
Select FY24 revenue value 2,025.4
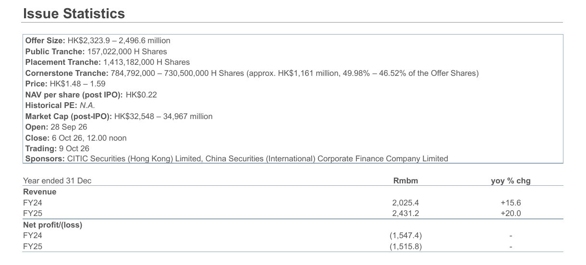pyautogui.click(x=405, y=203)
